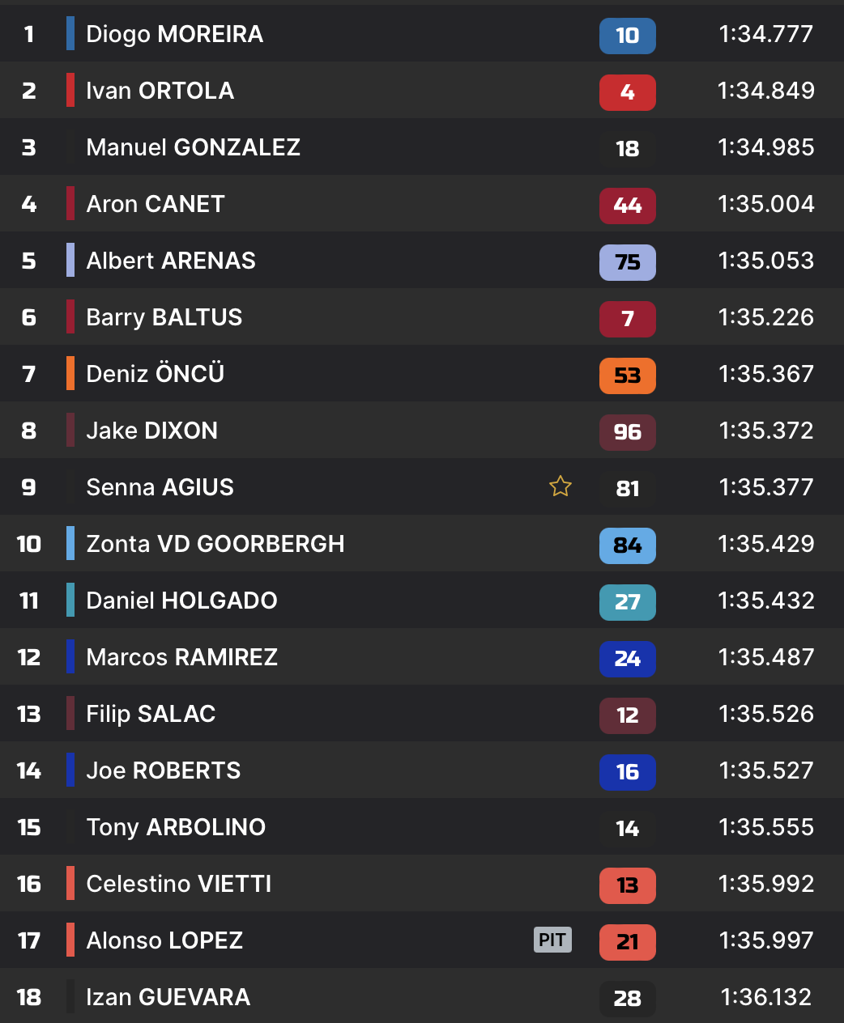Select Celestino VIETTI's row
The height and width of the screenshot is (1023, 844).
click(x=178, y=884)
